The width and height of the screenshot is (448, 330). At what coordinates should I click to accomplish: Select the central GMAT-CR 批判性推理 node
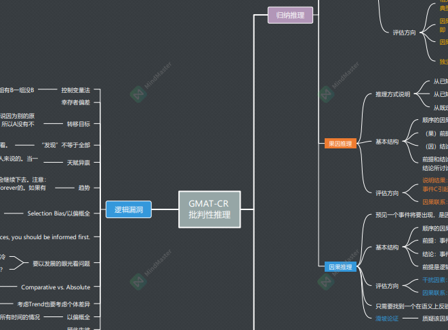point(209,209)
